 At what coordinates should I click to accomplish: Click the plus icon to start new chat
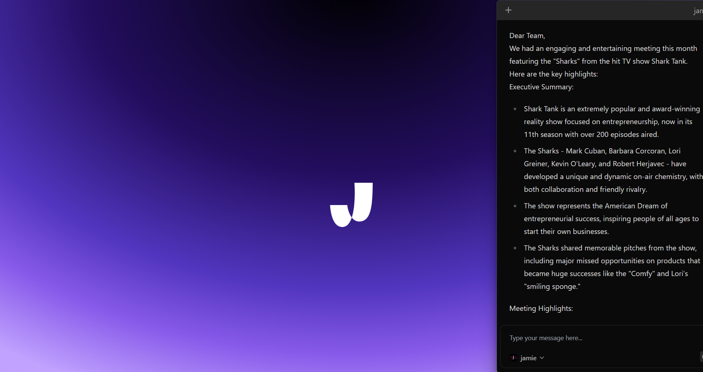[508, 10]
